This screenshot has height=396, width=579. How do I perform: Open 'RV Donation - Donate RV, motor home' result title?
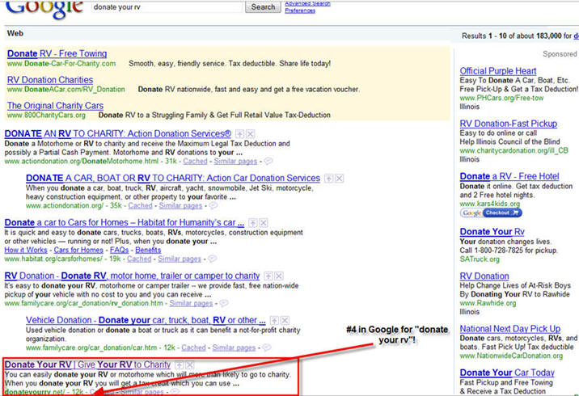pyautogui.click(x=132, y=276)
